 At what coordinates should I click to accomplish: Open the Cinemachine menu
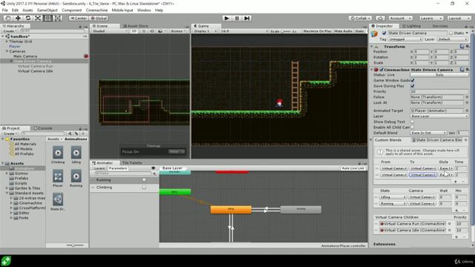point(96,10)
